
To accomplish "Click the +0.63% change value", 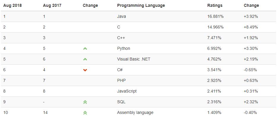I will click(251, 80).
